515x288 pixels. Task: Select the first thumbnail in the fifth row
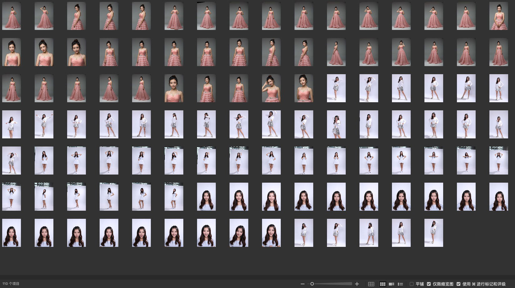12,161
